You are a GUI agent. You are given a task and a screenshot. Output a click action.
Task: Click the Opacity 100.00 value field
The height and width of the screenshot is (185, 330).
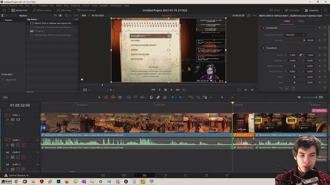click(309, 40)
